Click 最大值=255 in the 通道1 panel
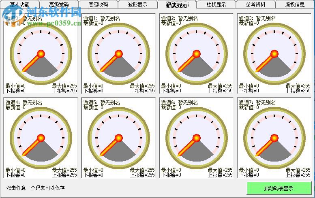 click(x=142, y=86)
